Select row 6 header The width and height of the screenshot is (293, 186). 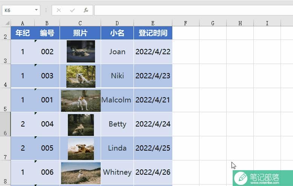[x=5, y=124]
